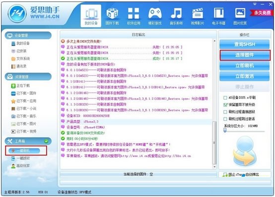Go to the 软件应用 apps section
275x197 pixels.
[x=134, y=16]
